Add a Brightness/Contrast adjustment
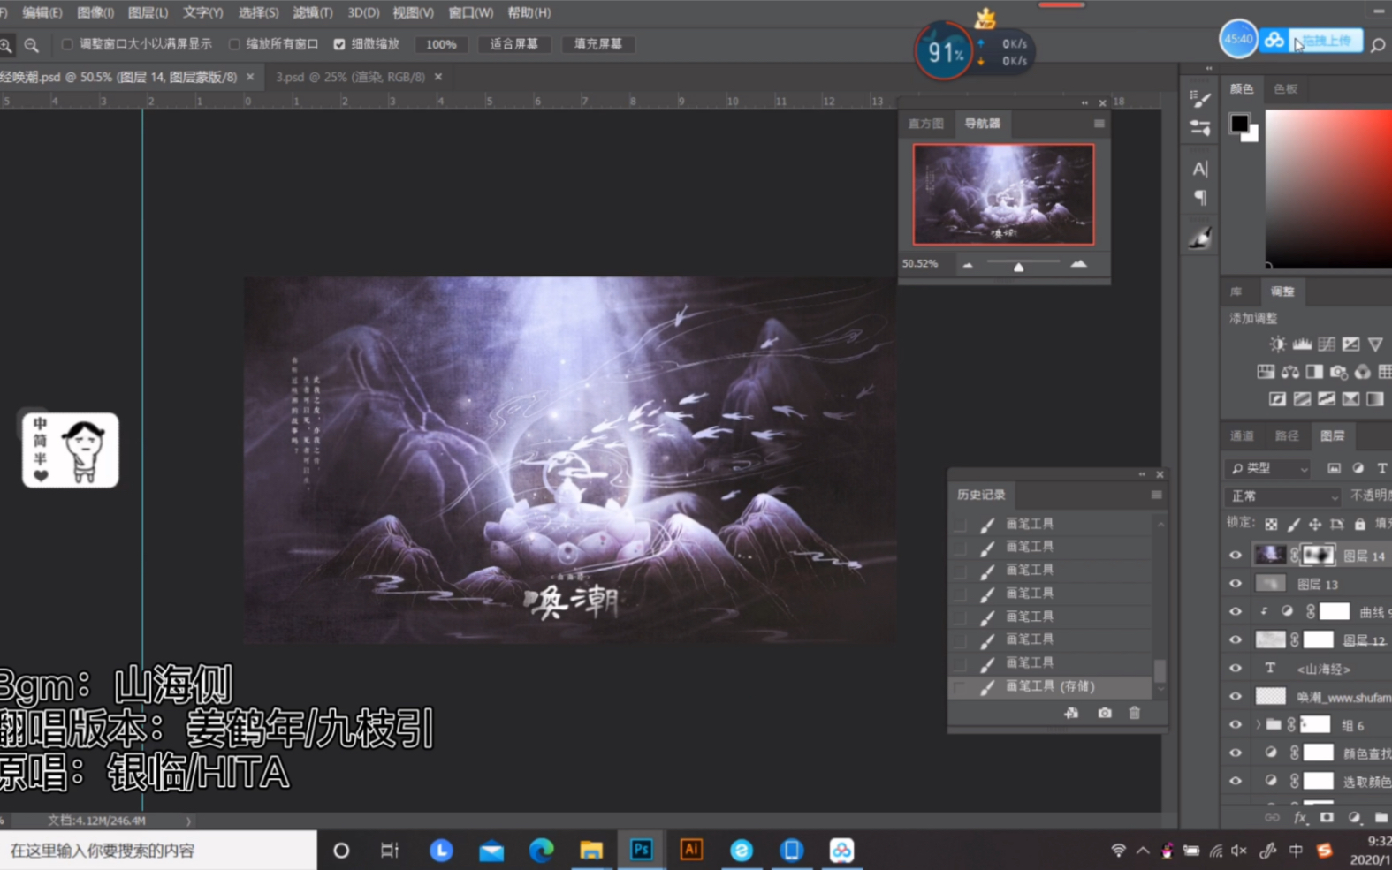Screen dimensions: 1392x870 pyautogui.click(x=1277, y=344)
